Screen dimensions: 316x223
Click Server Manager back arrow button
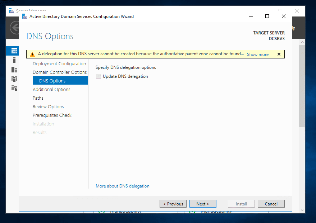coord(14,28)
